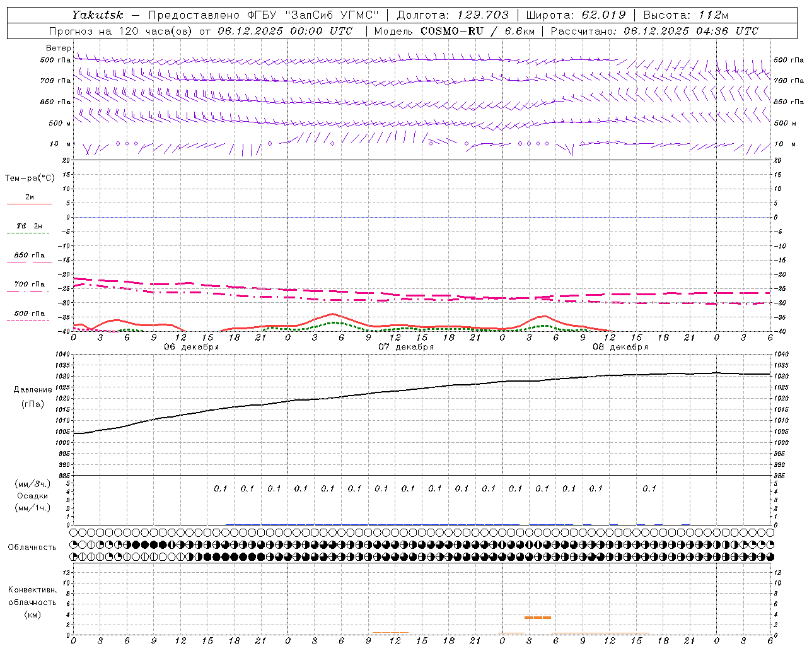Viewport: 807px width, 646px height.
Task: Select the 'Модель COSMO-RU / 6.6км' model label
Action: [x=455, y=31]
